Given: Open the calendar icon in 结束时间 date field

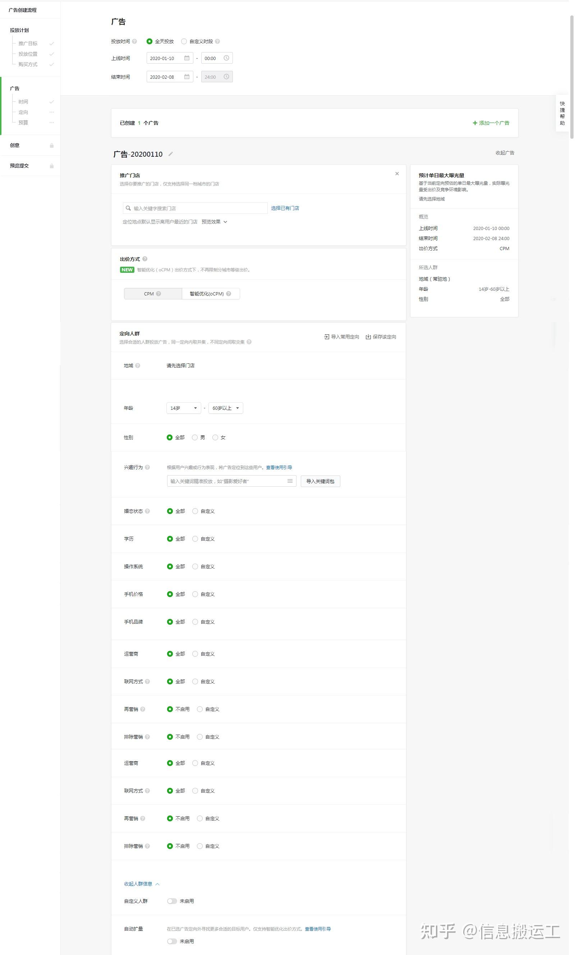Looking at the screenshot, I should click(187, 77).
